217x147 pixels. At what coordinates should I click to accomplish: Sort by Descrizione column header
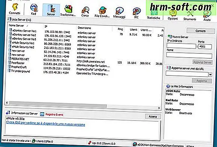tap(84, 28)
